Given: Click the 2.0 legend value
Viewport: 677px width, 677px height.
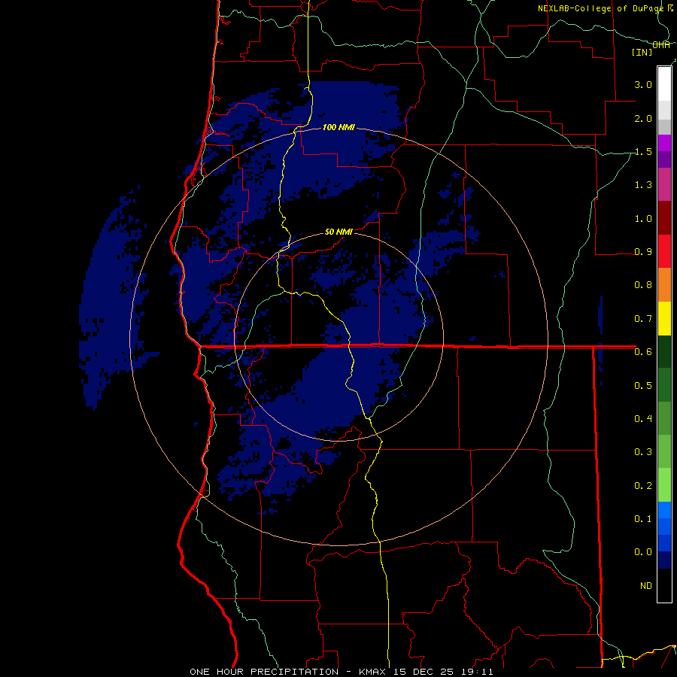Looking at the screenshot, I should [643, 118].
